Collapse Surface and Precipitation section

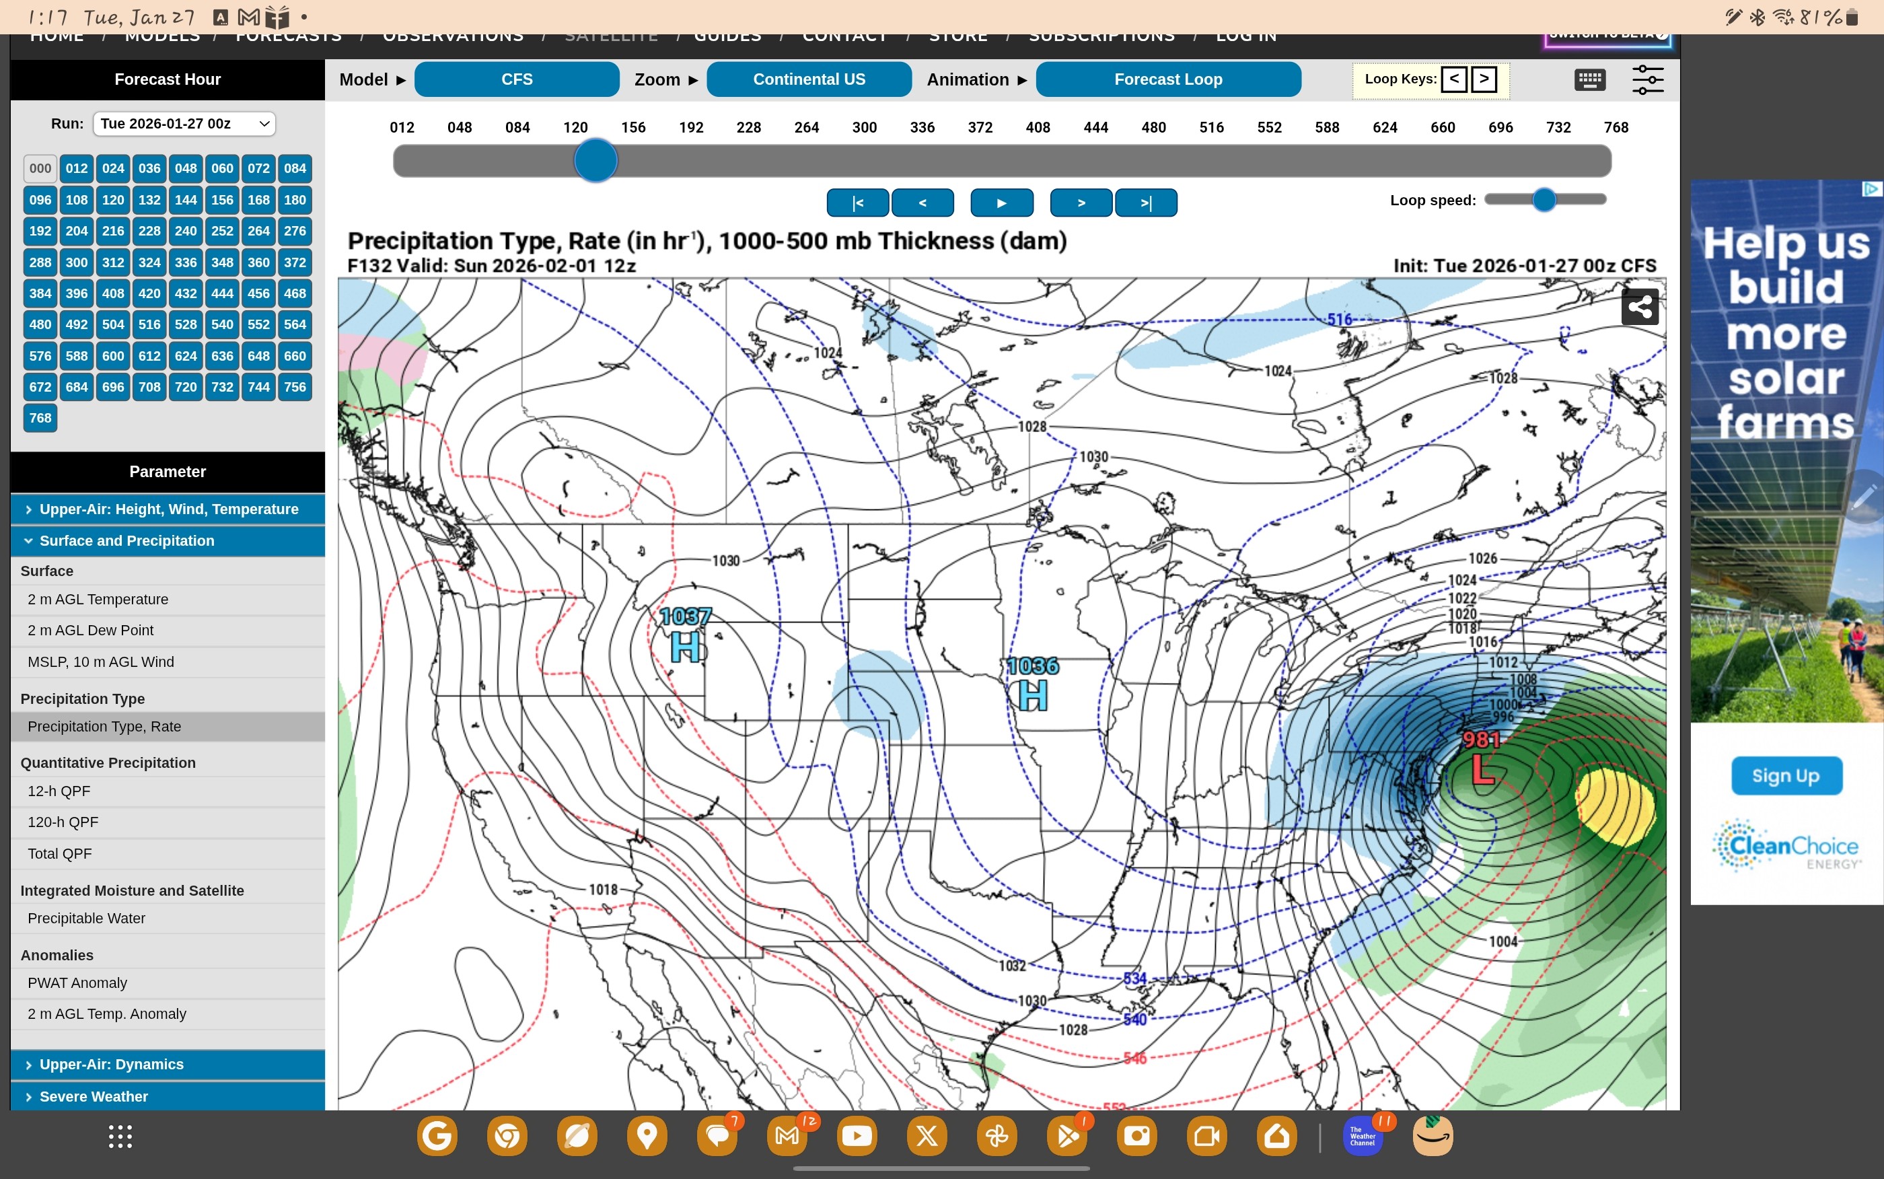coord(168,540)
